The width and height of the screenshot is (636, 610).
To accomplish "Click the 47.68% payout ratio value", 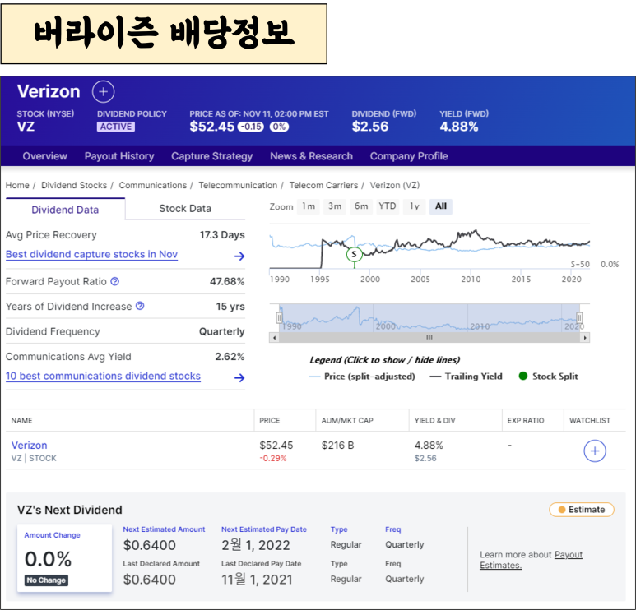I will click(227, 281).
